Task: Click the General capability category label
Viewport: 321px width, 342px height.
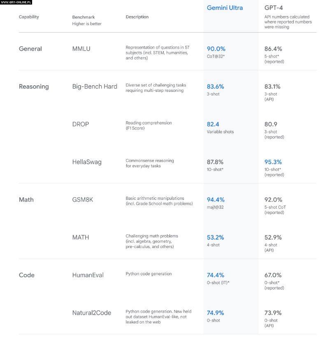Action: click(x=30, y=49)
